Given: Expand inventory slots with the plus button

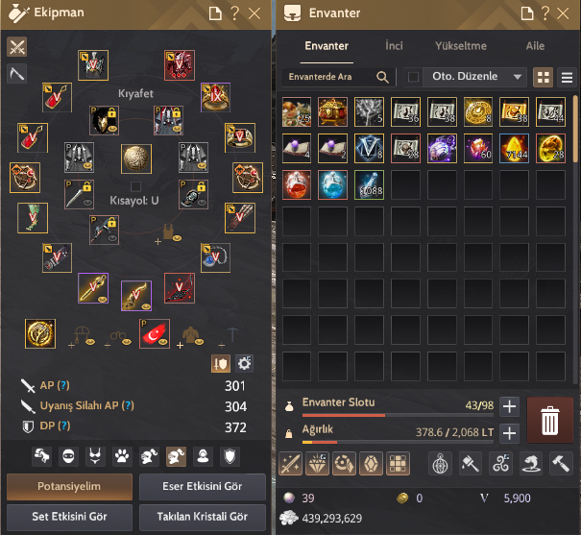Looking at the screenshot, I should 510,406.
